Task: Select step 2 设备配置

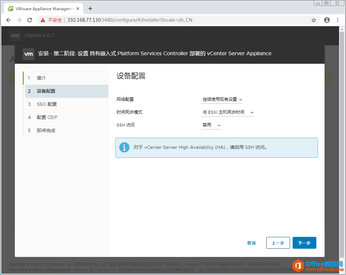Action: pos(67,91)
